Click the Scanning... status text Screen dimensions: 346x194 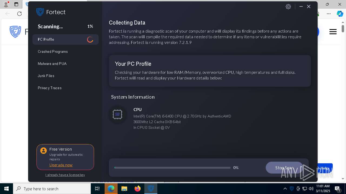tap(50, 26)
